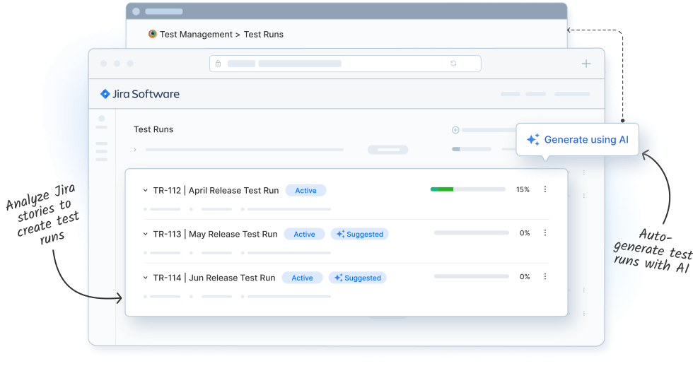Click the Test Runs breadcrumb in back window
The width and height of the screenshot is (693, 366).
click(263, 35)
